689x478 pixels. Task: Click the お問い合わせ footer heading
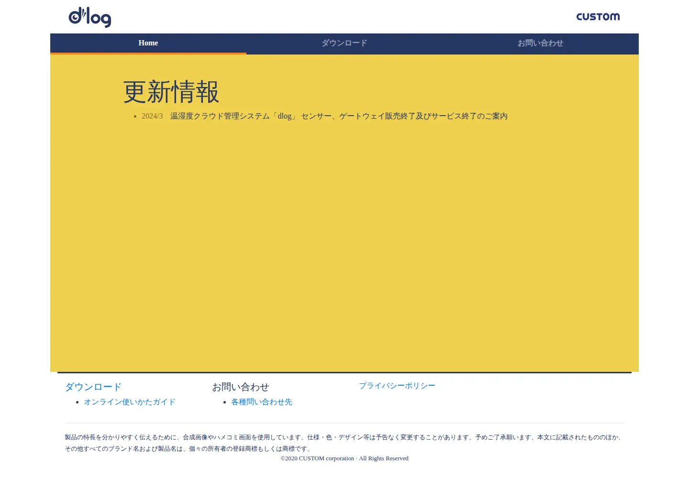[241, 387]
